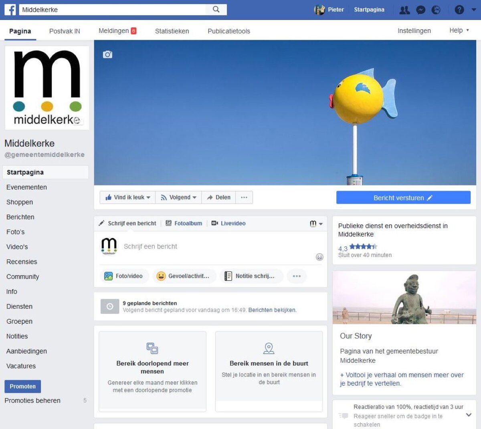Open Pieter's profile avatar
The width and height of the screenshot is (481, 429).
319,10
